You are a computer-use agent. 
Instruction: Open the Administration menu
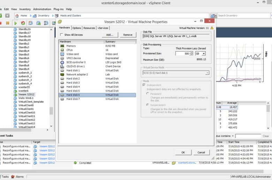coord(42,9)
